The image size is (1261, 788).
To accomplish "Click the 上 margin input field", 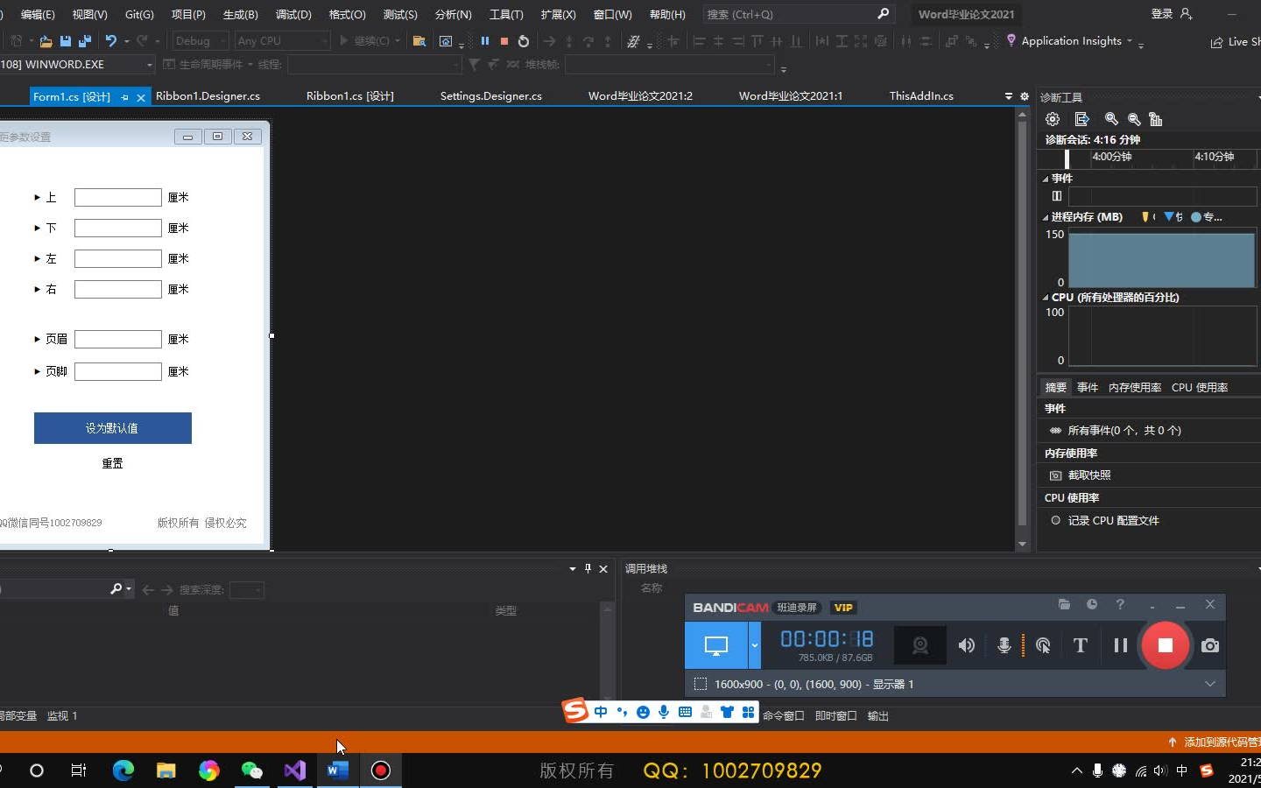I will (117, 197).
